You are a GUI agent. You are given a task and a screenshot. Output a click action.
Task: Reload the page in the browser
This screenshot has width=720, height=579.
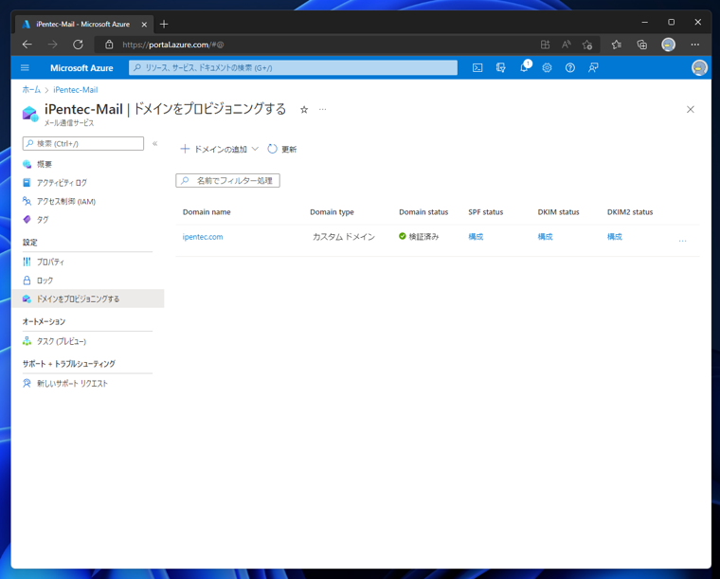click(x=78, y=45)
